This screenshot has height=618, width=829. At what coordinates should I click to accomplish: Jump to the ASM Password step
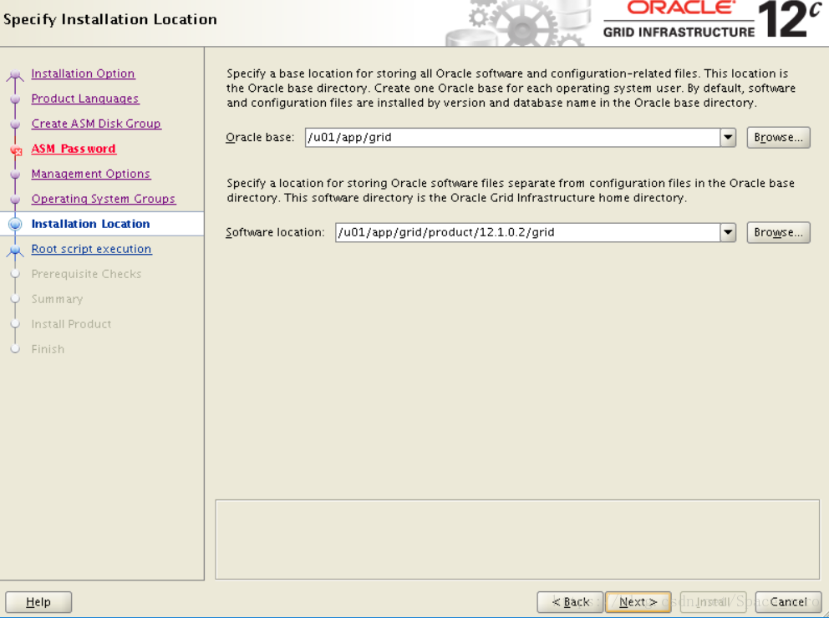(74, 149)
